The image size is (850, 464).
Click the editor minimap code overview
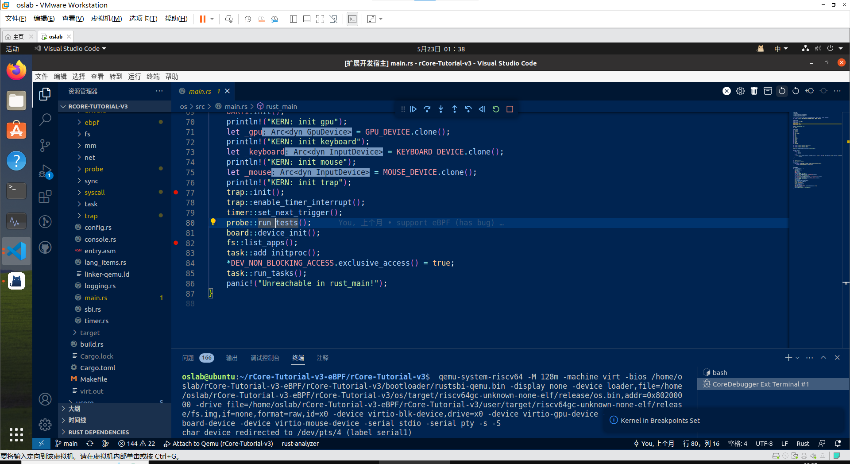[x=817, y=151]
